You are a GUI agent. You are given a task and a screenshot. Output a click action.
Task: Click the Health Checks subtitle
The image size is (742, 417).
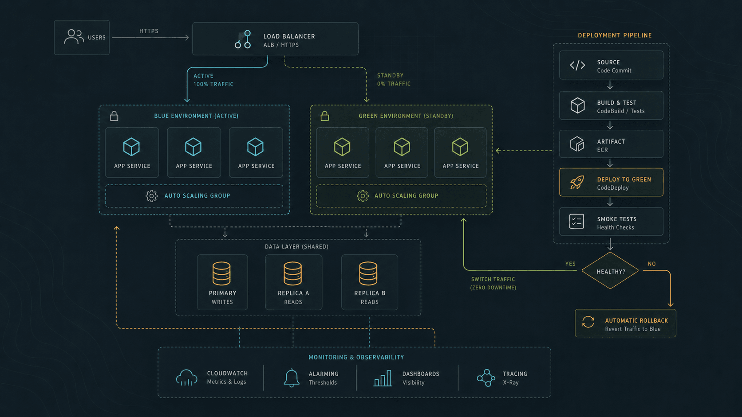pyautogui.click(x=616, y=227)
